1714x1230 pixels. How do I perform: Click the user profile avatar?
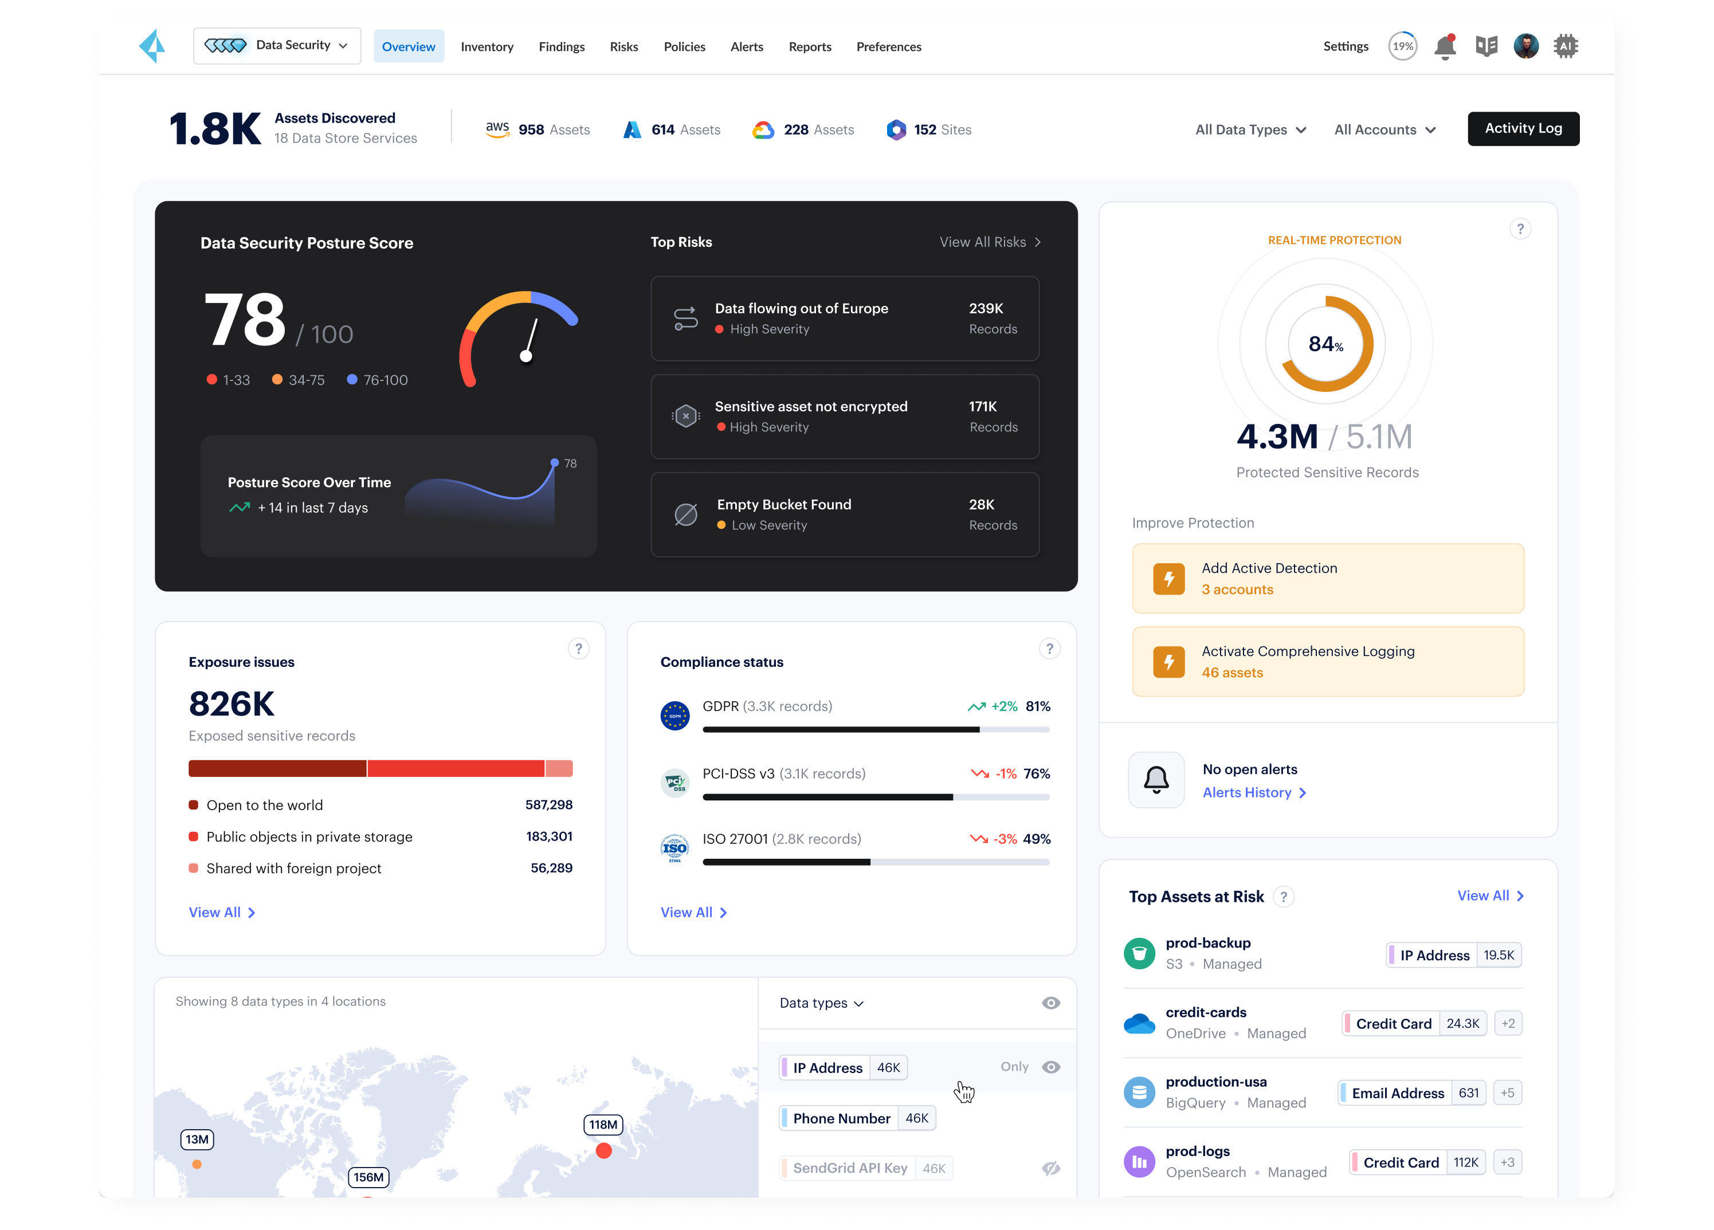click(x=1525, y=47)
